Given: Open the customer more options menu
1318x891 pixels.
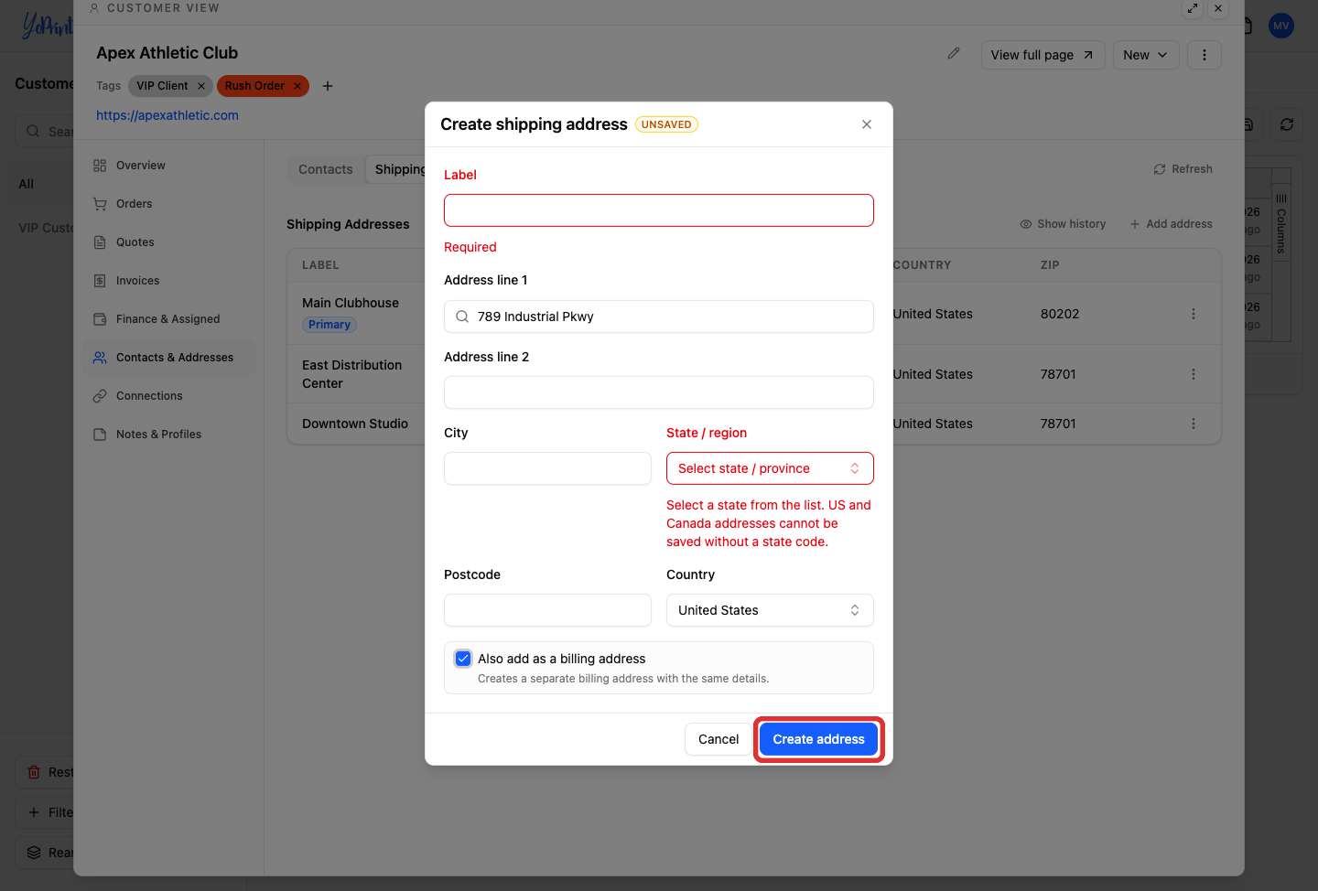Looking at the screenshot, I should pos(1205,55).
